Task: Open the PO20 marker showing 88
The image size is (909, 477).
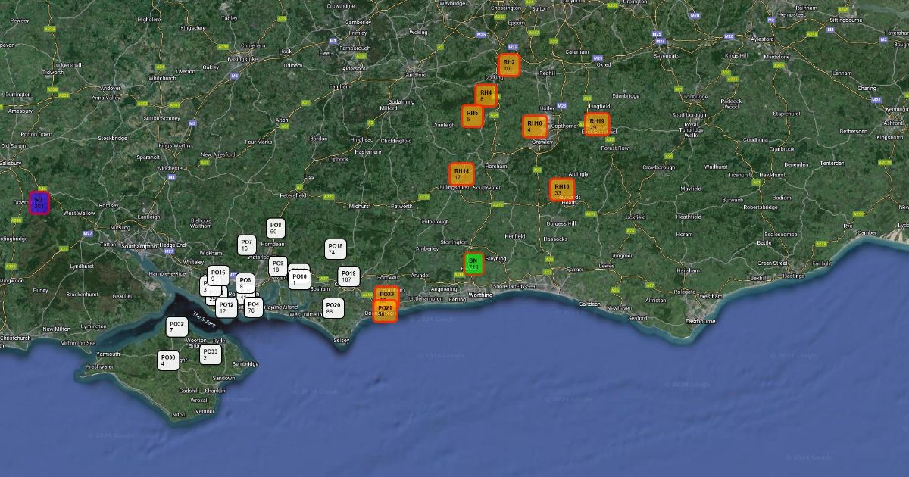Action: coord(334,308)
